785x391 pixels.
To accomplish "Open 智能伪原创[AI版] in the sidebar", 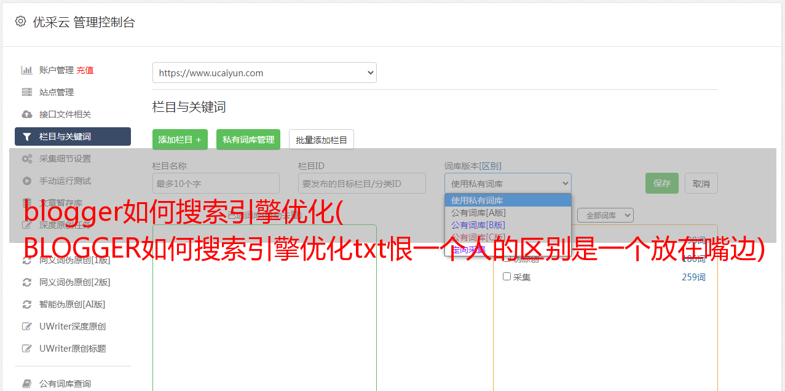I will (x=73, y=304).
